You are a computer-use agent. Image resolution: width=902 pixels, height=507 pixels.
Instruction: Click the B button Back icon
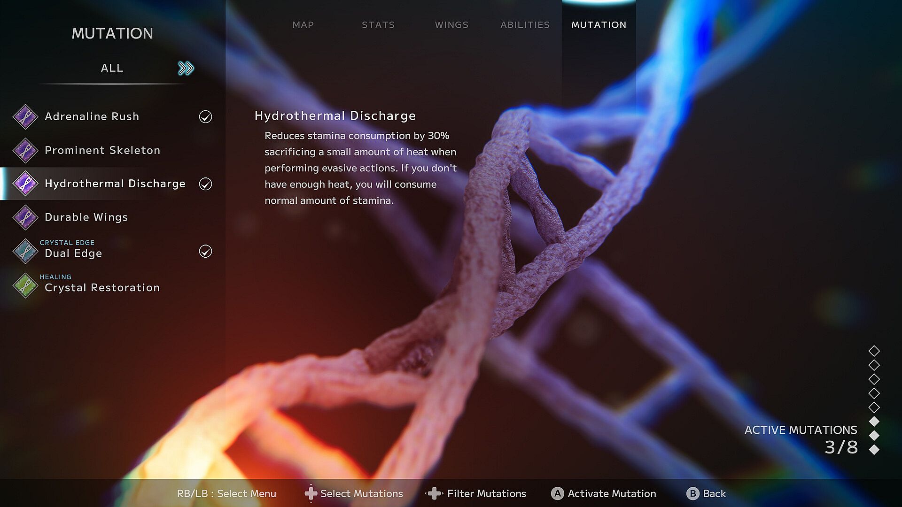pos(692,493)
